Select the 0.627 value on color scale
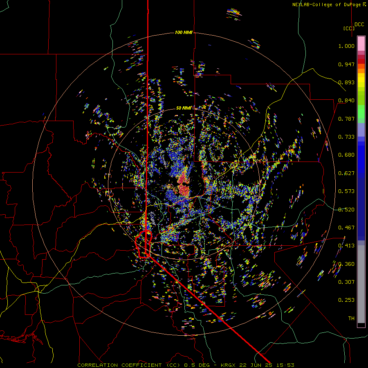 (x=346, y=173)
